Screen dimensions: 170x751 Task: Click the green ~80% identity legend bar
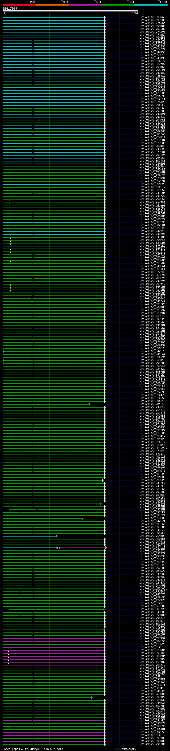coord(118,5)
